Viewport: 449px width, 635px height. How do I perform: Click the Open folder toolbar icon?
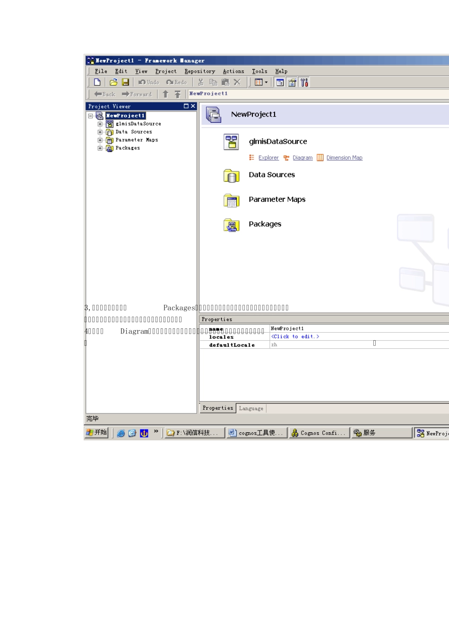point(113,82)
